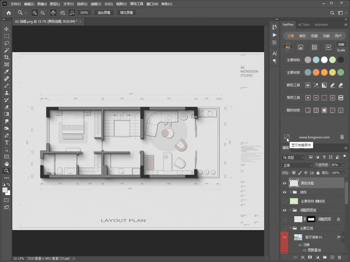Screen dimensions: 350x262
Task: Hide the 黑色线框 layer
Action: 284,183
